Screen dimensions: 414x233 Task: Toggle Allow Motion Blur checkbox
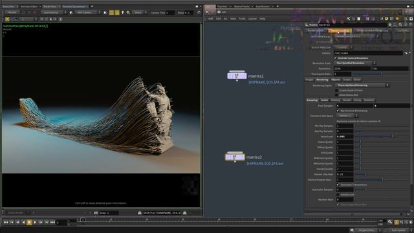pos(336,95)
